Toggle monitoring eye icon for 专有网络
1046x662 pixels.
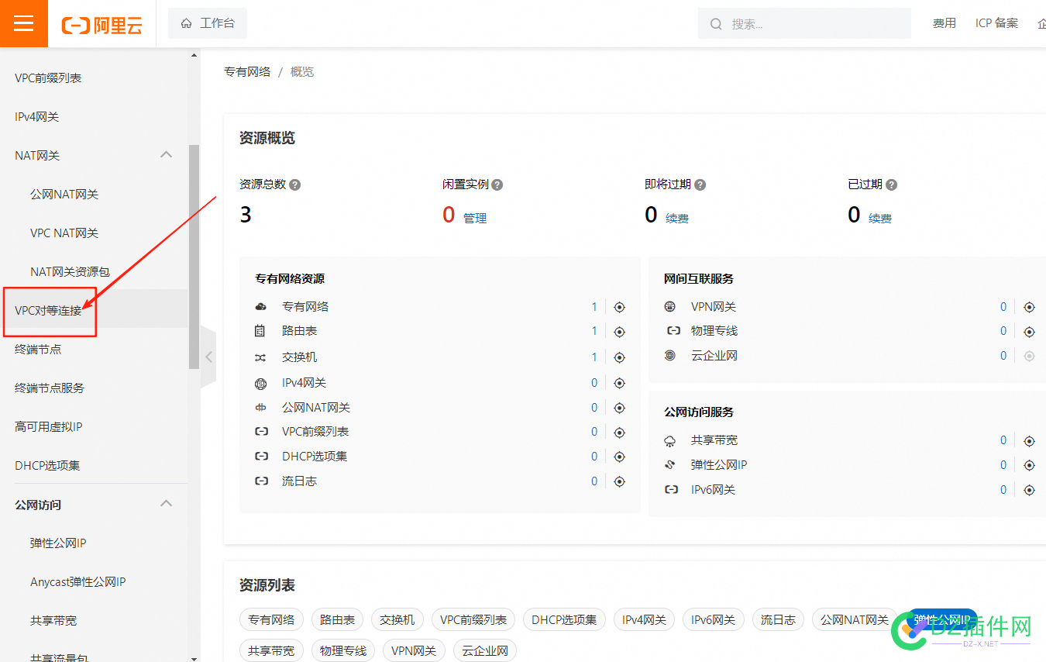619,306
